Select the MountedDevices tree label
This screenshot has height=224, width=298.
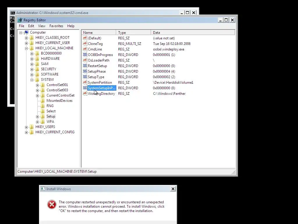pos(59,101)
